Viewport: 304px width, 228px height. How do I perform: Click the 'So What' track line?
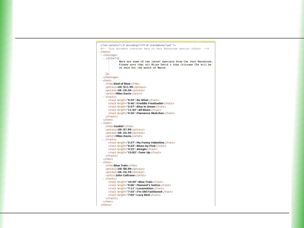[x=134, y=100]
